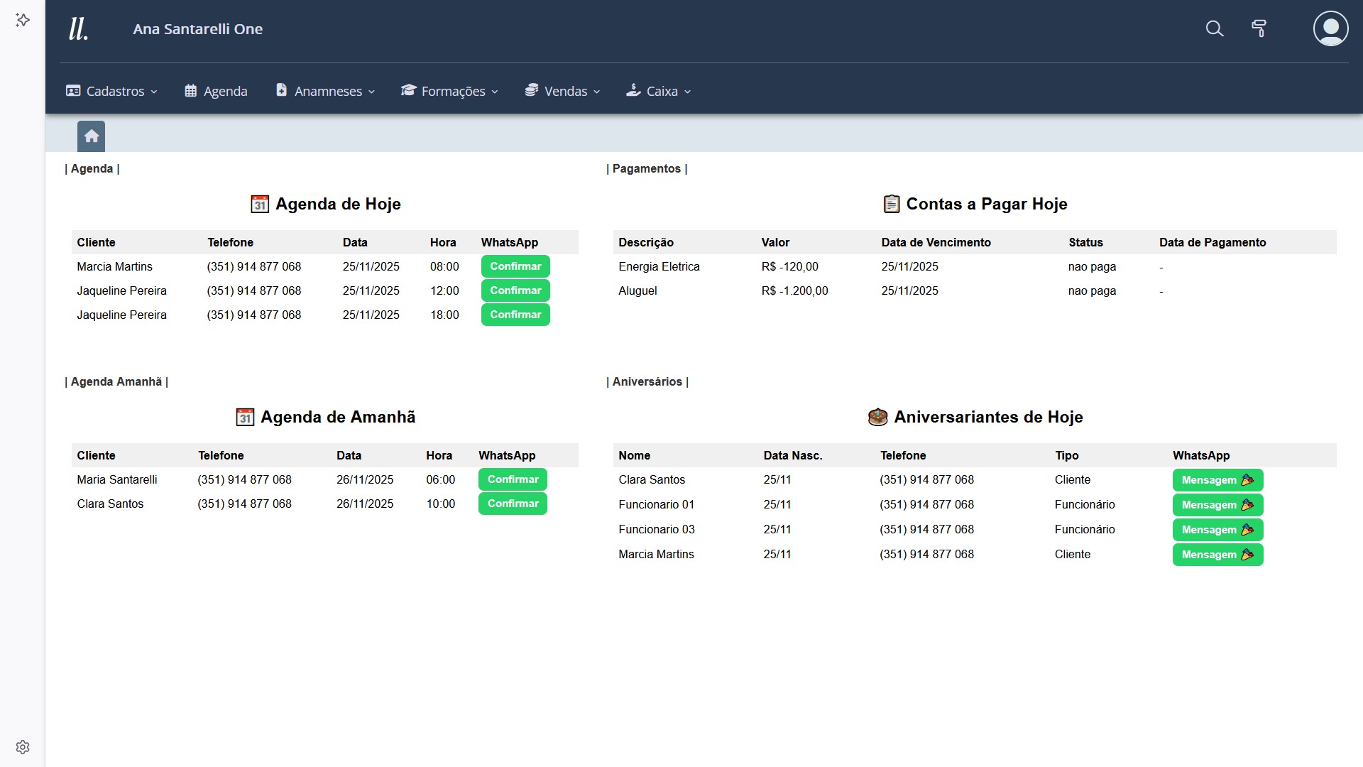Send birthday Mensagem to Clara Santos

point(1217,480)
